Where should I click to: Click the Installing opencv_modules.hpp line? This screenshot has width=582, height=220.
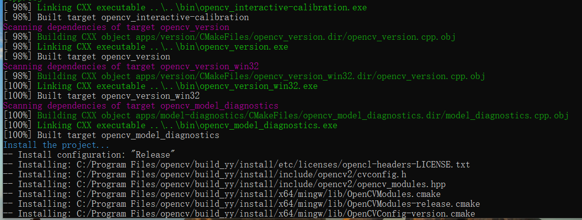click(x=224, y=184)
